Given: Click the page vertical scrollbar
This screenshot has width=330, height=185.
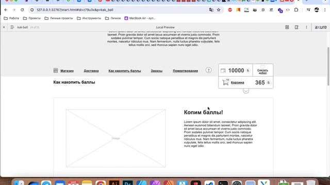Looking at the screenshot, I should pos(328,66).
